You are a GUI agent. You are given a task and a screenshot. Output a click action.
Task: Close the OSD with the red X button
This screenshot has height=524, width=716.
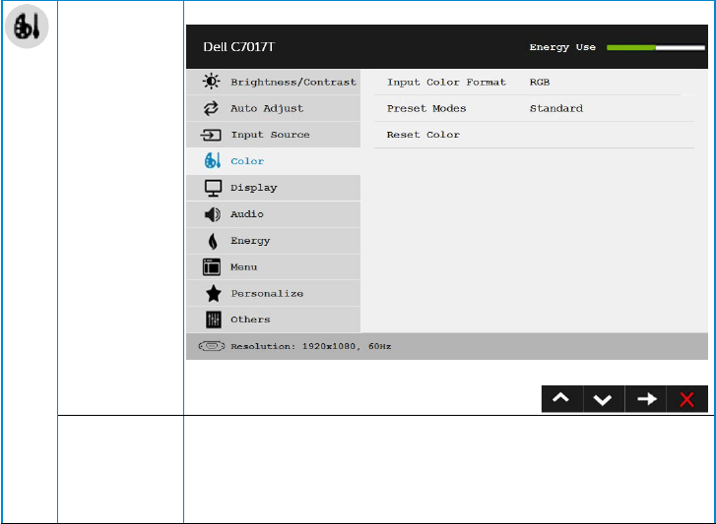(686, 399)
